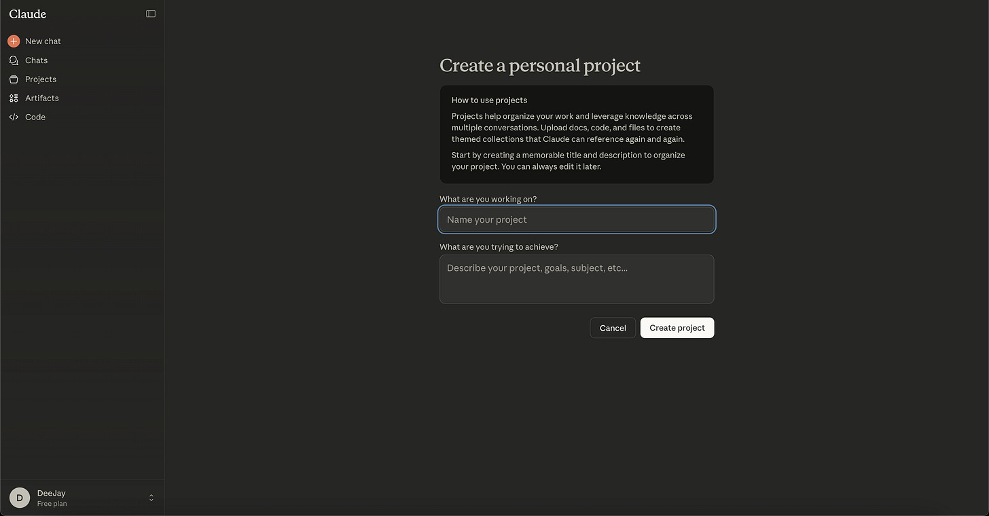Expand the DeeJay account menu chevron
989x516 pixels.
151,498
